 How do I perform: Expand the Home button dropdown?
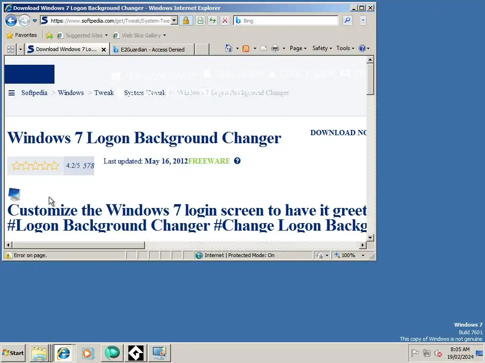[238, 48]
